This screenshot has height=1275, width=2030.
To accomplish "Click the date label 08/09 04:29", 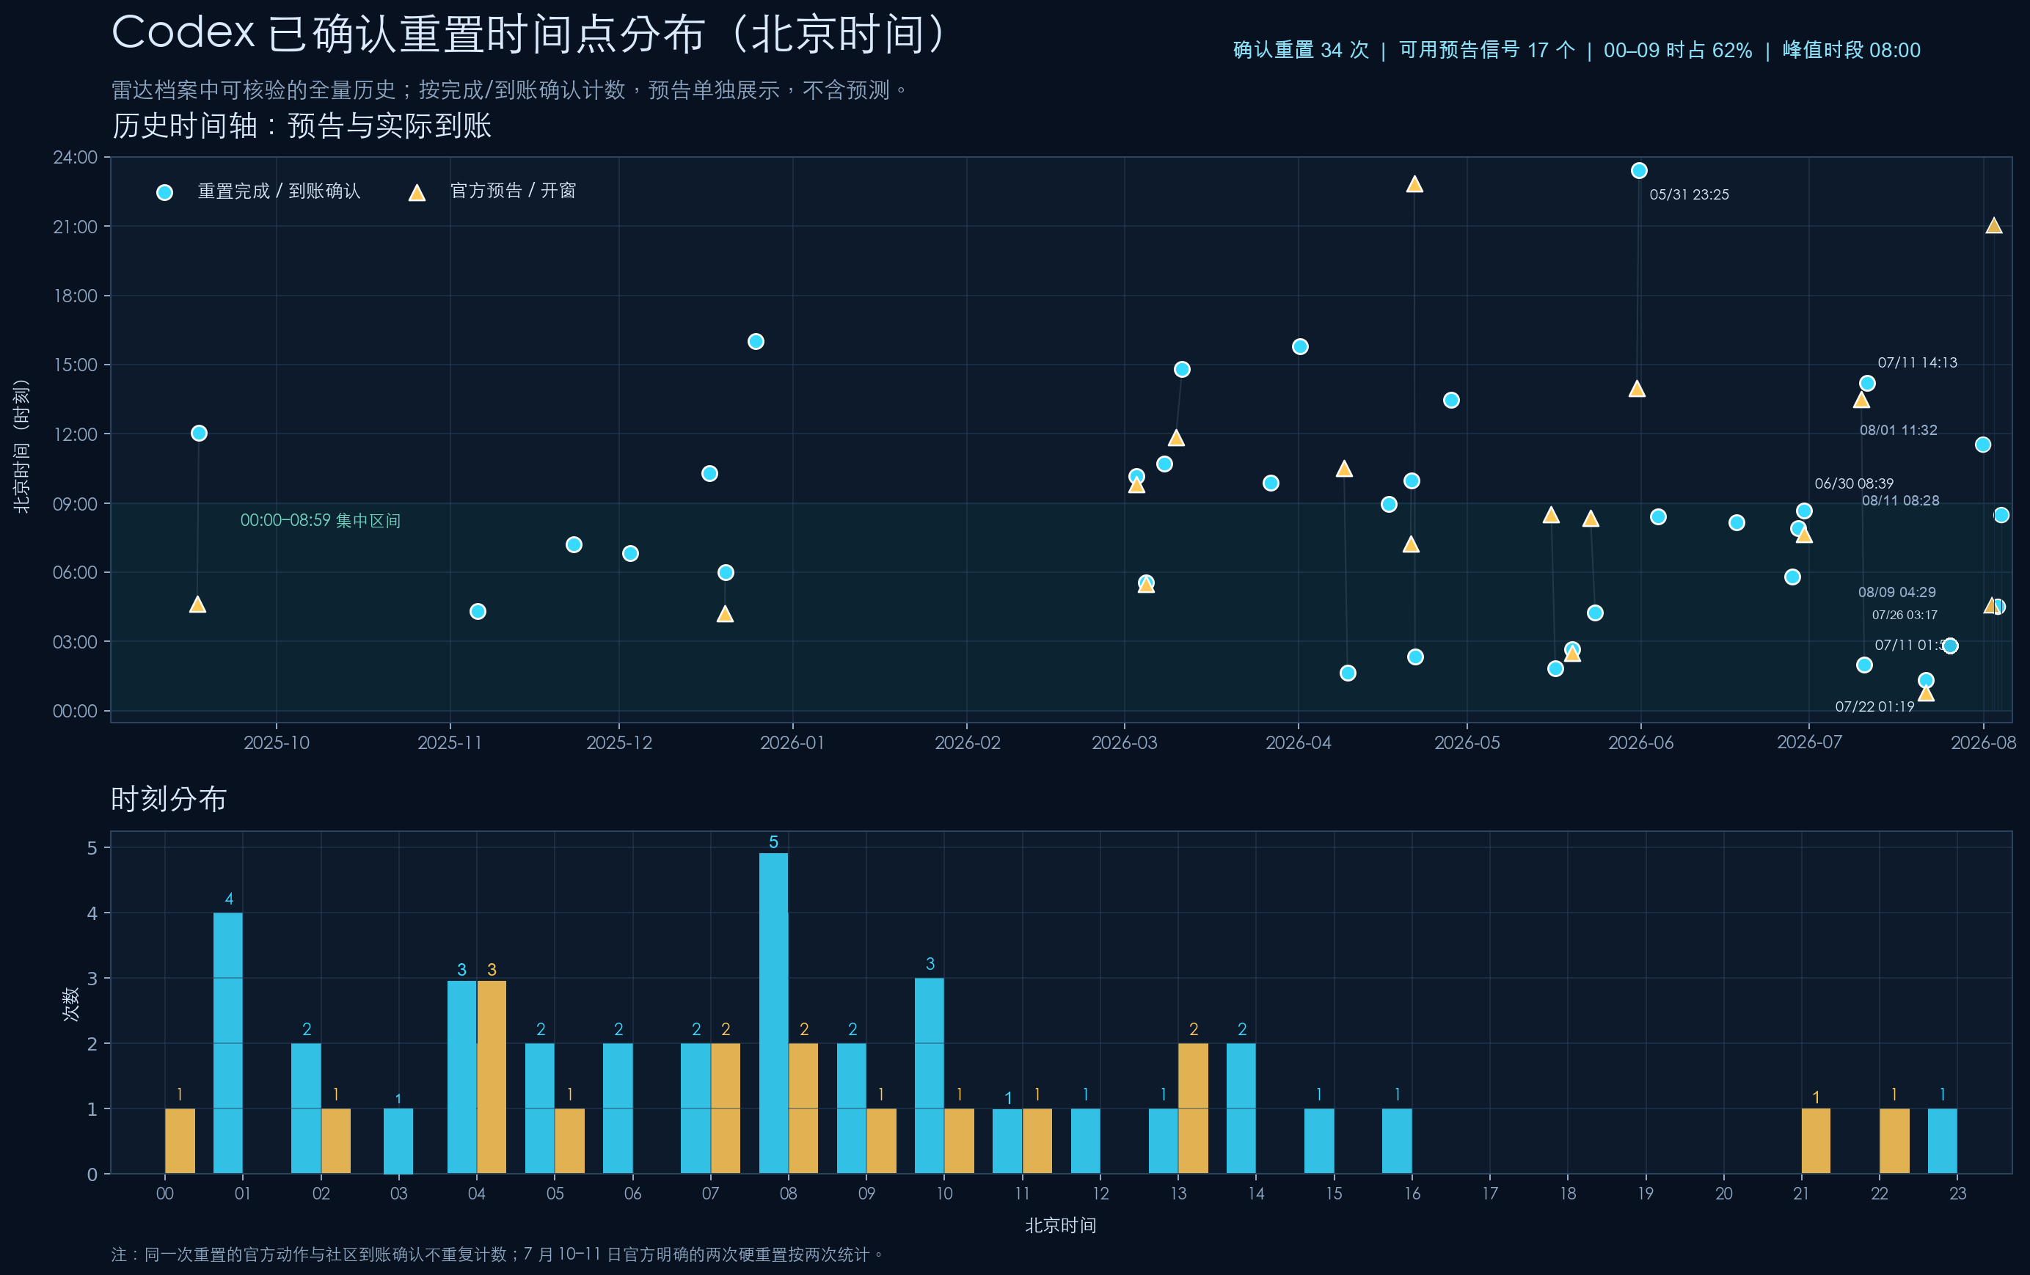I will (1896, 593).
